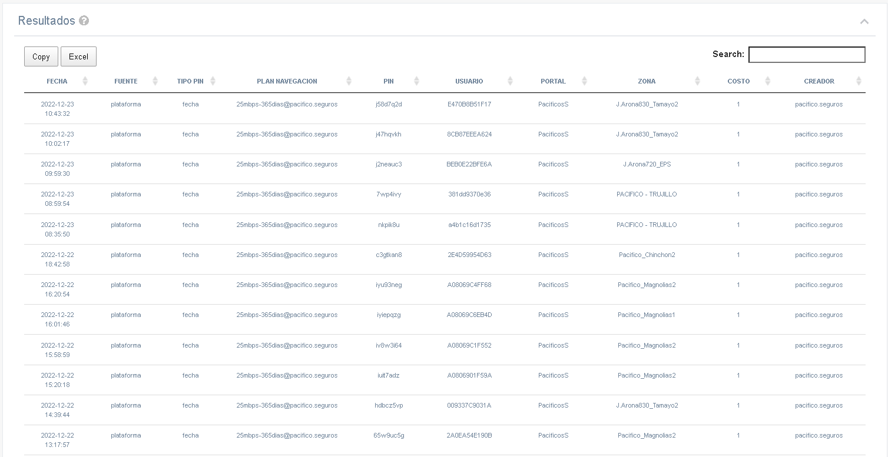This screenshot has width=888, height=457.
Task: Click the PLAN NAVEGACION header label
Action: (x=287, y=81)
